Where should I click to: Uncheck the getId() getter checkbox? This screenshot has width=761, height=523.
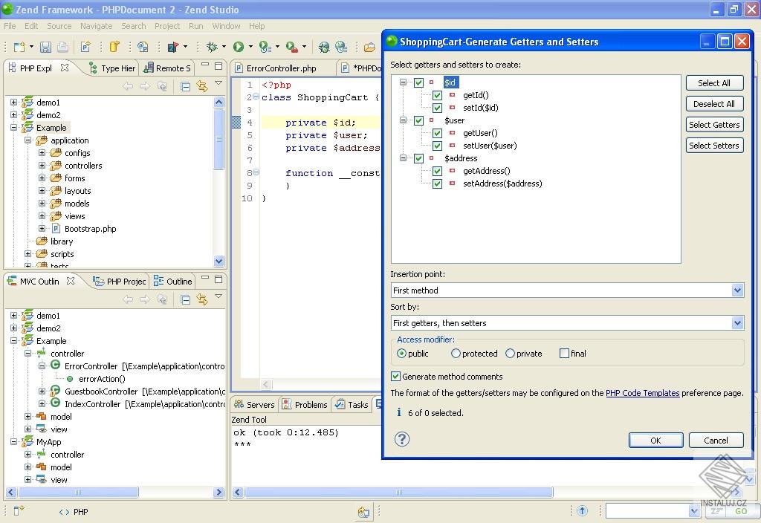tap(437, 95)
